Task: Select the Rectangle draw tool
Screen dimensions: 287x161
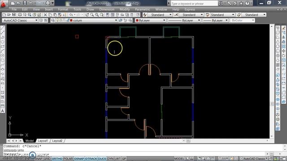Action: point(3,47)
